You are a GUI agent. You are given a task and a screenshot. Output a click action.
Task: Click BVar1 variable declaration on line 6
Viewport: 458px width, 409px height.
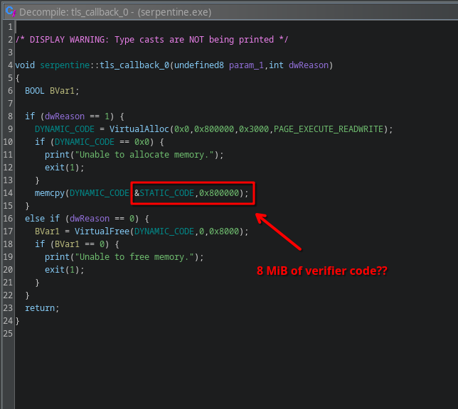pyautogui.click(x=62, y=91)
